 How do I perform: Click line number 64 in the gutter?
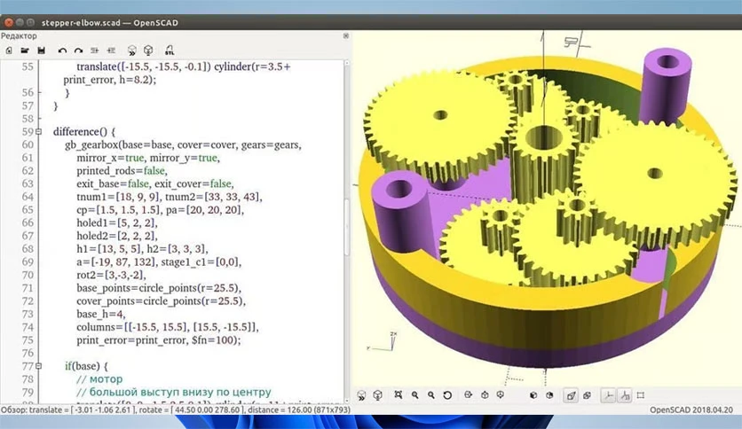tap(28, 197)
